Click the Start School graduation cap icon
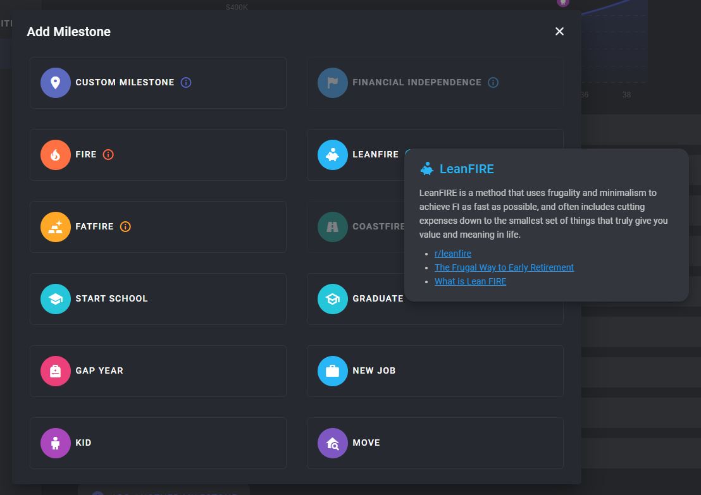Screen dimensions: 701x495 coord(56,299)
